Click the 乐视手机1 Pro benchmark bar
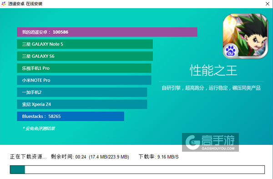This screenshot has width=273, height=179. 84,68
